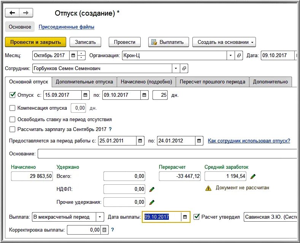Edit Прочие удержания with pencil icon

click(152, 202)
